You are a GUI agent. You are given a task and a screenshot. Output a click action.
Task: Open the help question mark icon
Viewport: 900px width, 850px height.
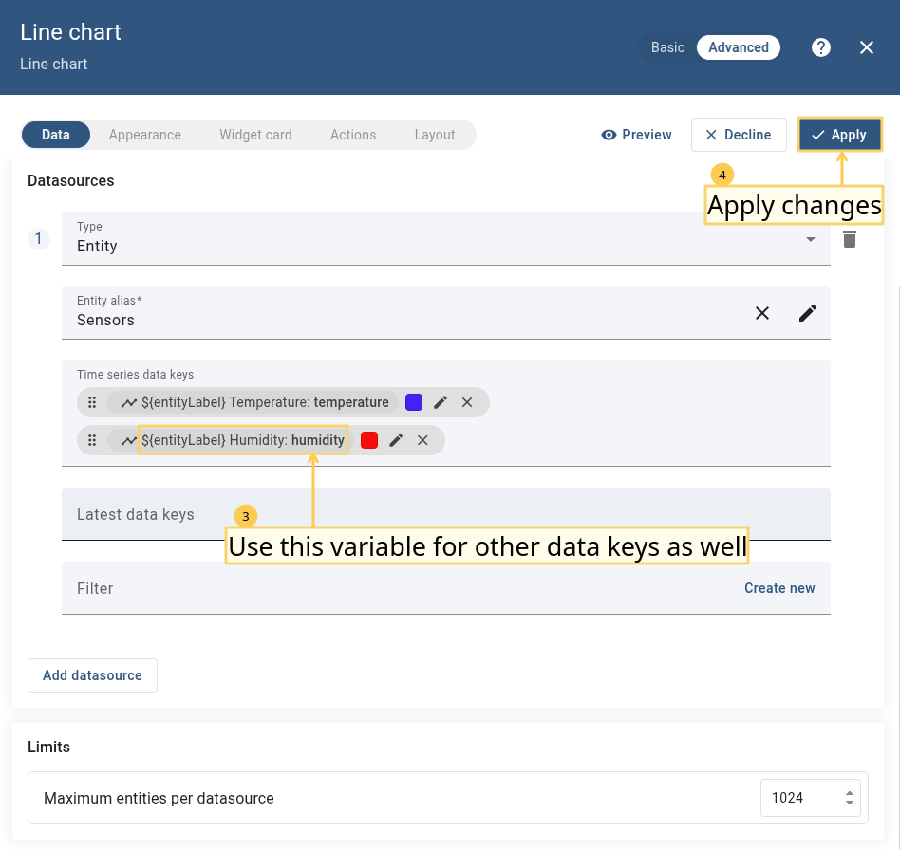(821, 47)
